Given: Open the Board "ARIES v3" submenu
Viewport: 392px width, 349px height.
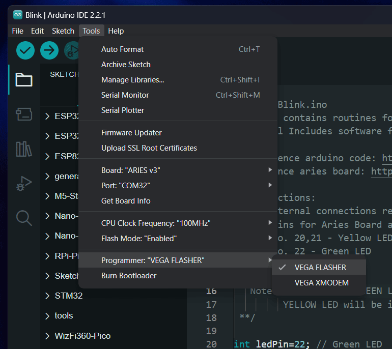Looking at the screenshot, I should click(178, 170).
